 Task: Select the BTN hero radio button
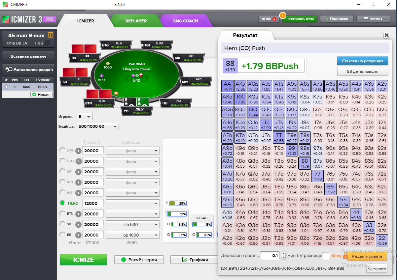click(62, 213)
